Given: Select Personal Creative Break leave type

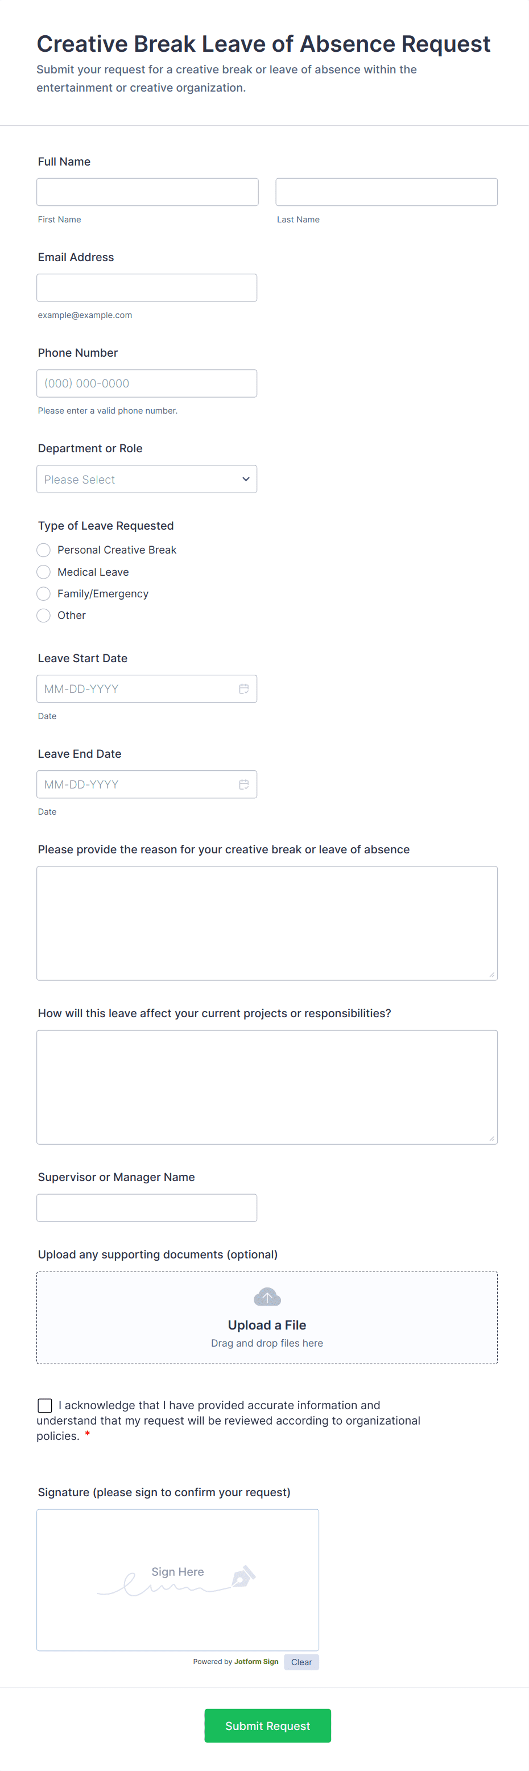Looking at the screenshot, I should (44, 550).
